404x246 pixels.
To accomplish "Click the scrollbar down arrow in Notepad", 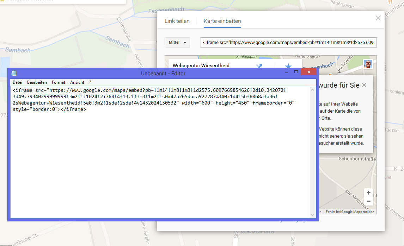I will coord(312,215).
